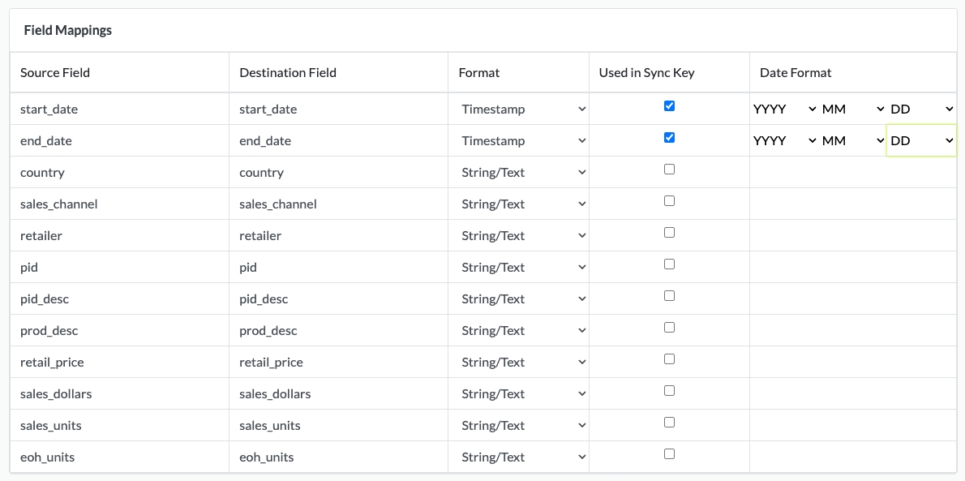The image size is (965, 481).
Task: Expand the retailer Format selector
Action: 523,235
